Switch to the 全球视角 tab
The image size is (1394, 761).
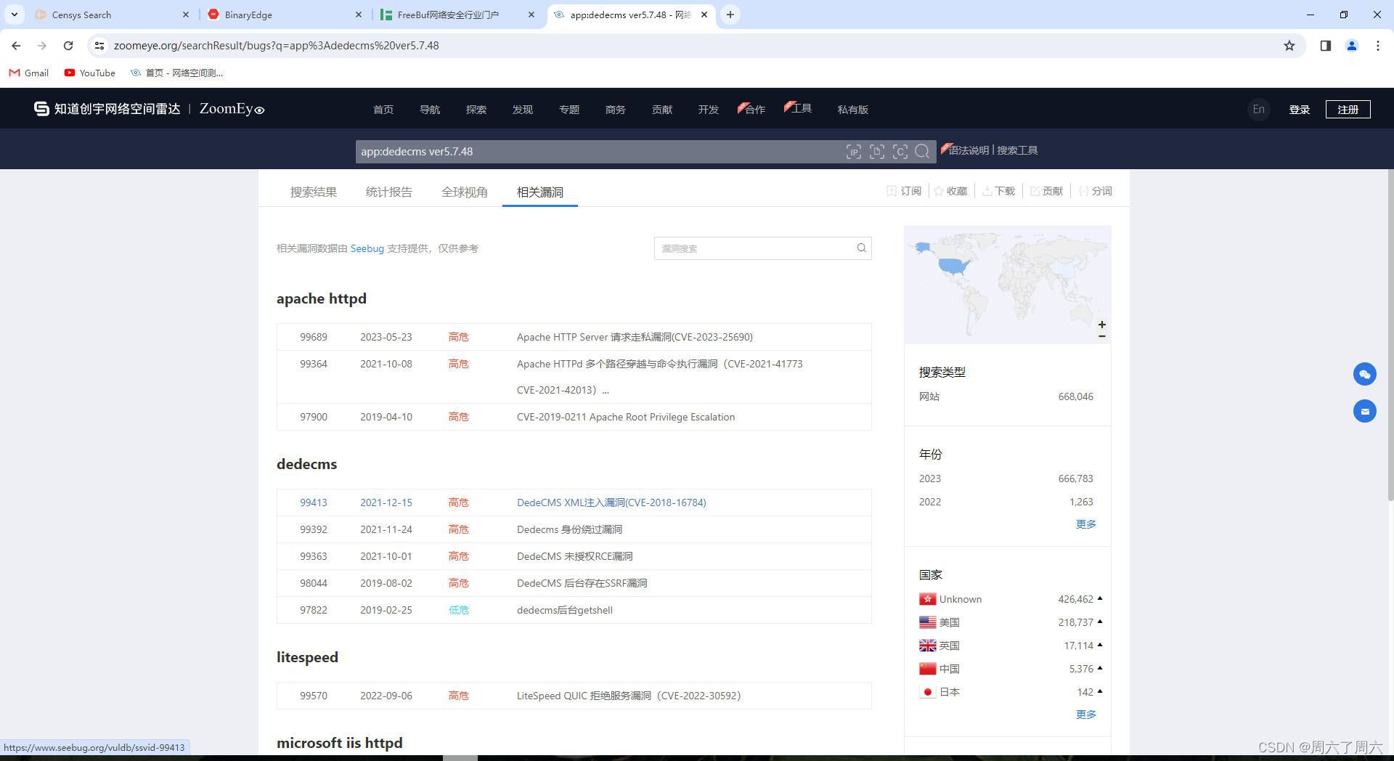coord(465,192)
